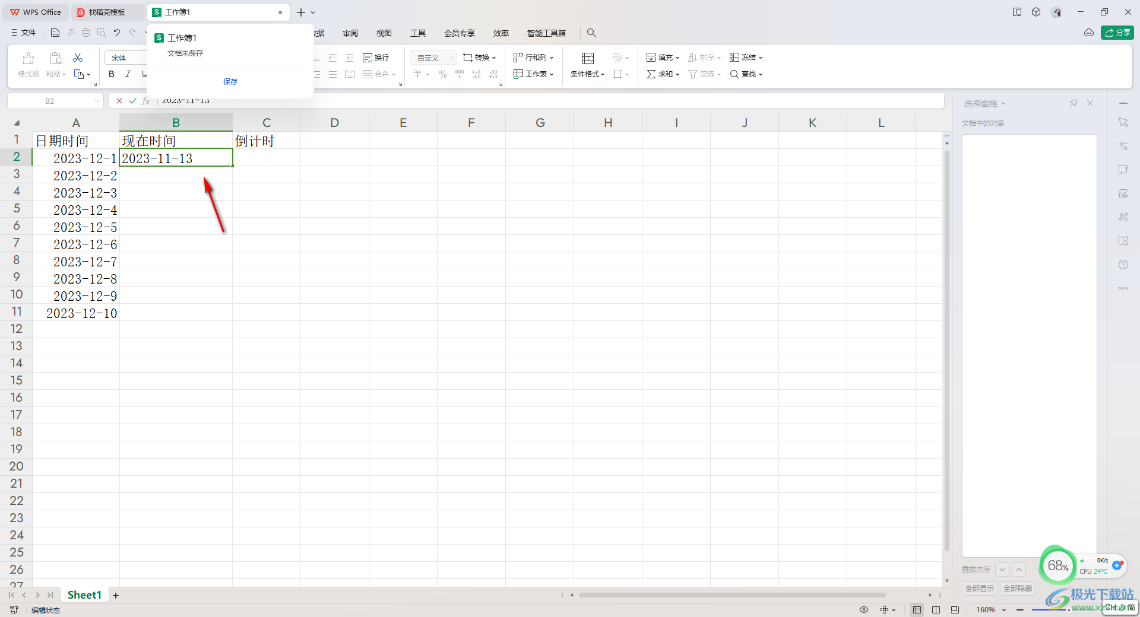Pin the selection pane
The height and width of the screenshot is (617, 1140).
(x=1073, y=103)
